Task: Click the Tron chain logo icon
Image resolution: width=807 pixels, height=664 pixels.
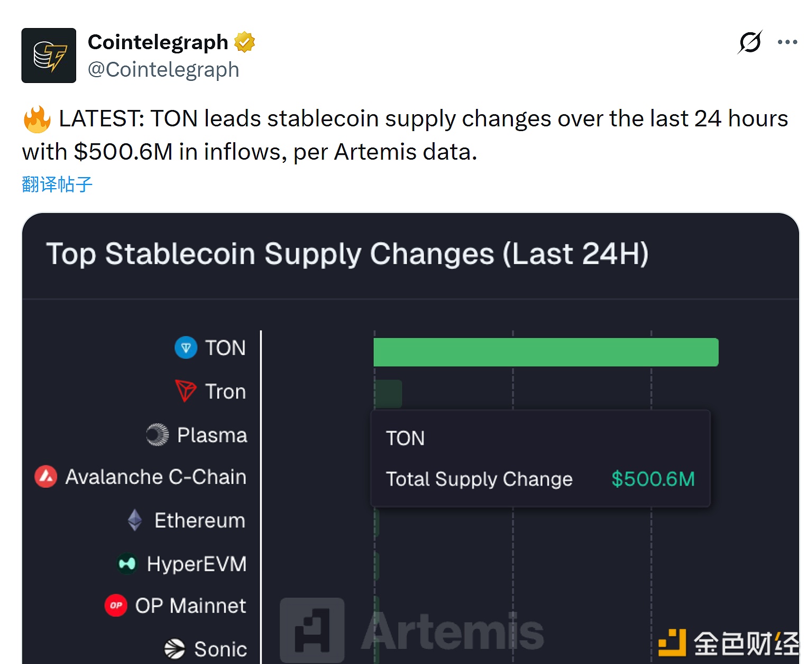Action: (186, 391)
